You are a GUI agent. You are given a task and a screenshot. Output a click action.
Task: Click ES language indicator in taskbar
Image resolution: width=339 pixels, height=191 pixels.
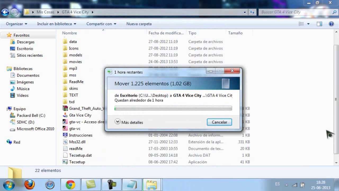[x=277, y=184]
